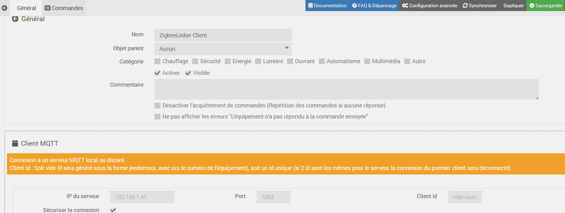Click the Synchroniser refresh icon

[x=465, y=6]
